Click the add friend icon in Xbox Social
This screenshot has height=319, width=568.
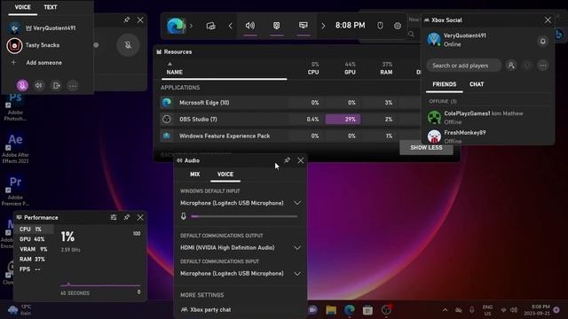511,66
